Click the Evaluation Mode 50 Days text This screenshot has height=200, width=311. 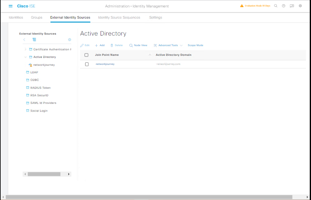point(258,6)
